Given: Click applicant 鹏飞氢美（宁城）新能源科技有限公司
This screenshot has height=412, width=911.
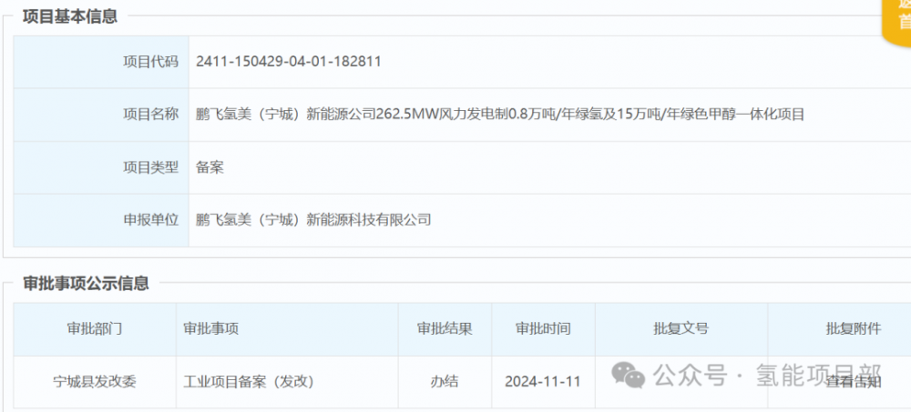Looking at the screenshot, I should [x=313, y=219].
